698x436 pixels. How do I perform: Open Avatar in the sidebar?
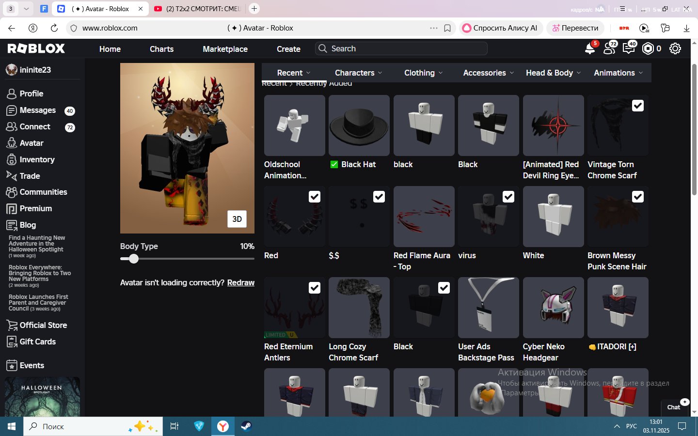point(32,143)
